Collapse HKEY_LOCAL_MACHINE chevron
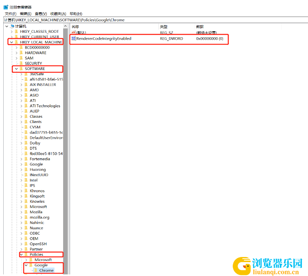 [12, 42]
